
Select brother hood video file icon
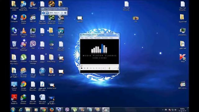pyautogui.click(x=52, y=86)
